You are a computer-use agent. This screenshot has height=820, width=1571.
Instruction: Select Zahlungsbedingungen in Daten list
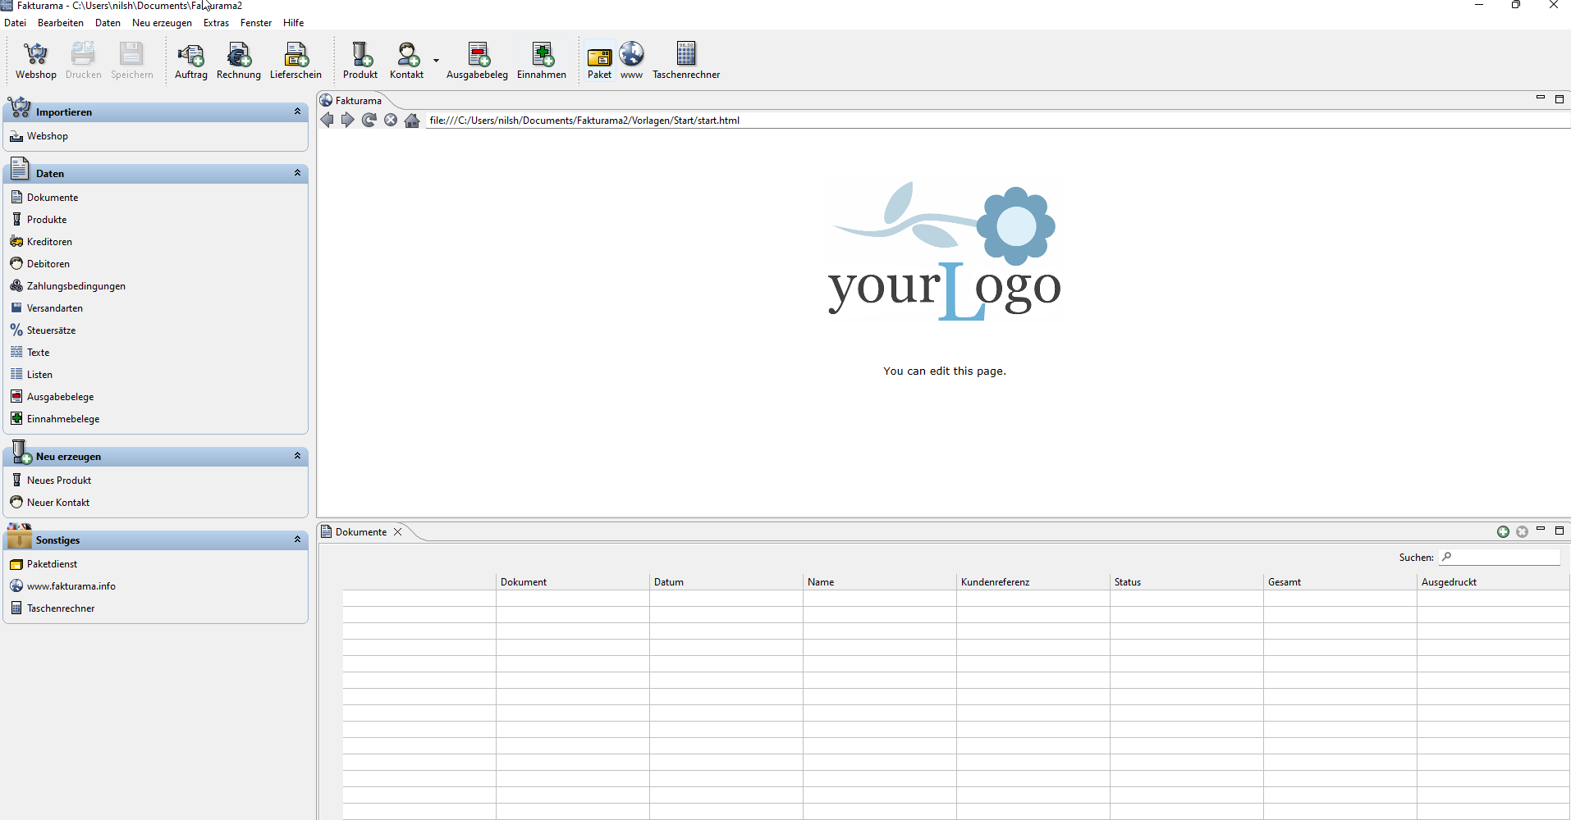(76, 286)
